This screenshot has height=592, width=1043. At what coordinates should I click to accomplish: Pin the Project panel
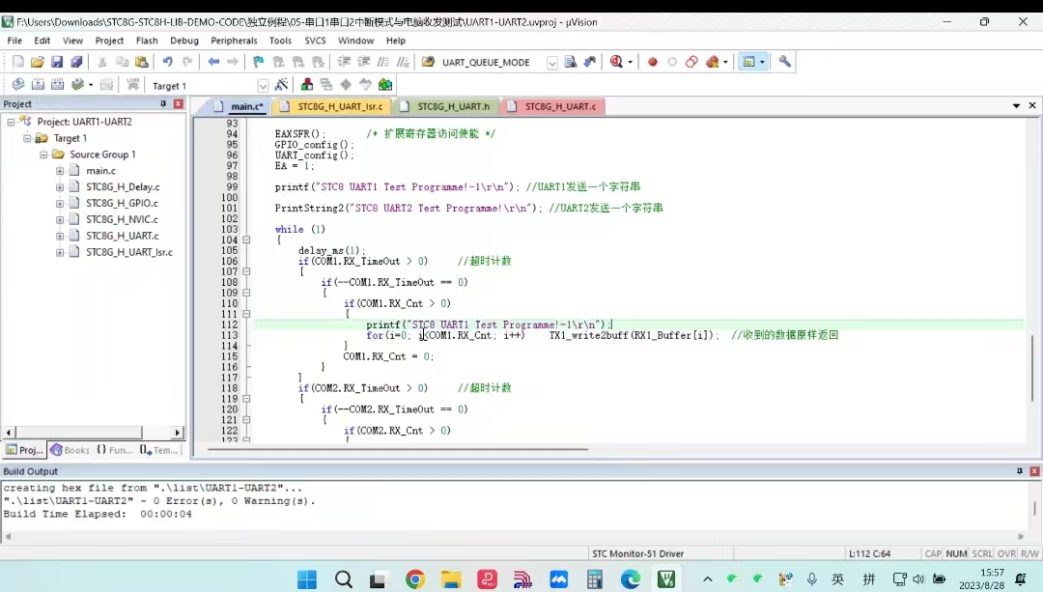point(163,103)
